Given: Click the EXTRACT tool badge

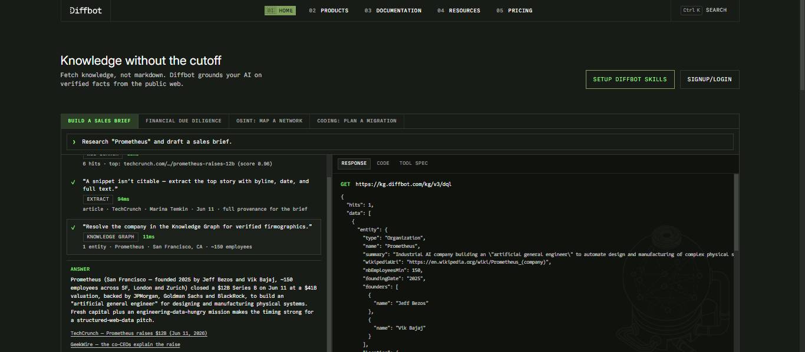Looking at the screenshot, I should 98,199.
